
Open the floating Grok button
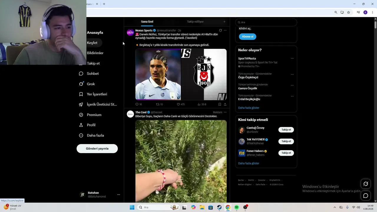[x=366, y=184]
